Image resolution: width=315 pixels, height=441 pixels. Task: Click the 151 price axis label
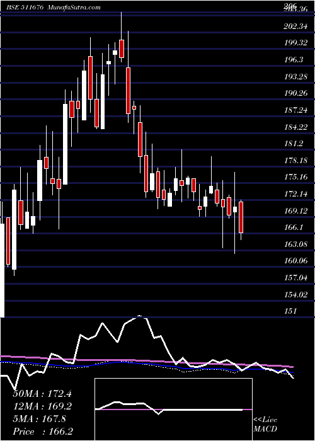point(290,311)
